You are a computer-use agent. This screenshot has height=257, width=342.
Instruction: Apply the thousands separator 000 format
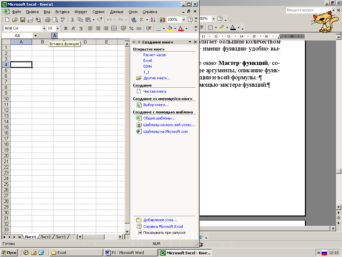[139, 28]
